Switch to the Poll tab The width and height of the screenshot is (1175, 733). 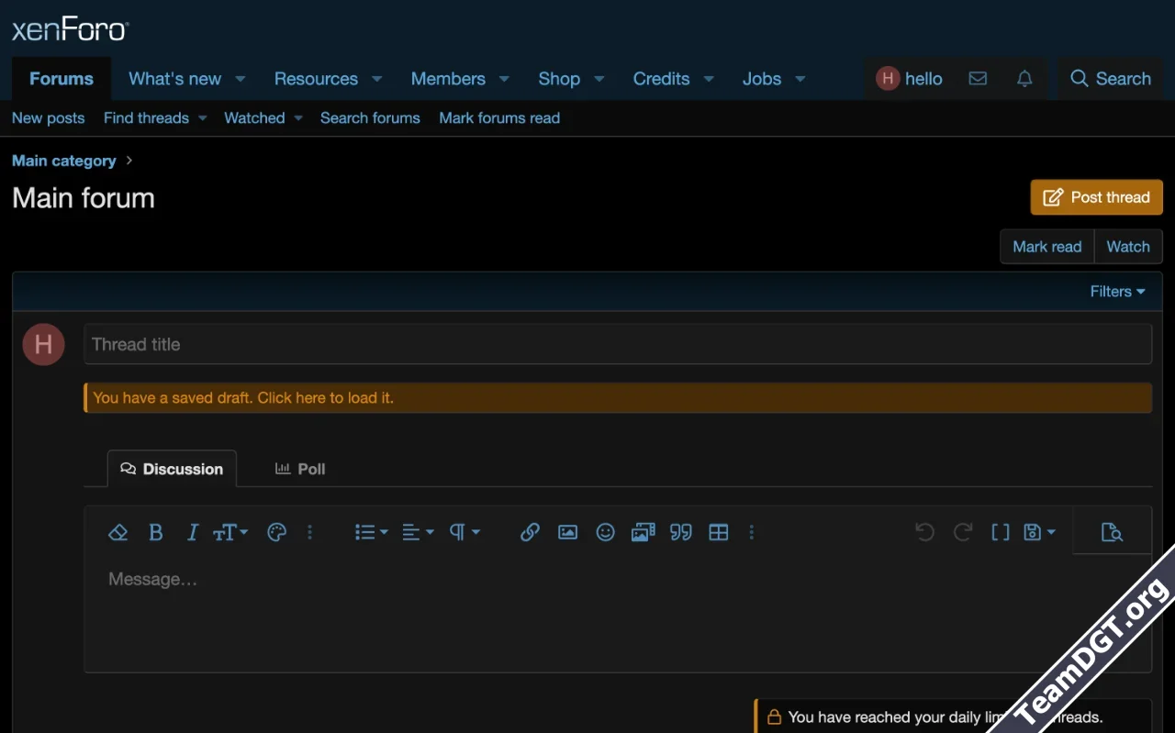click(x=300, y=469)
